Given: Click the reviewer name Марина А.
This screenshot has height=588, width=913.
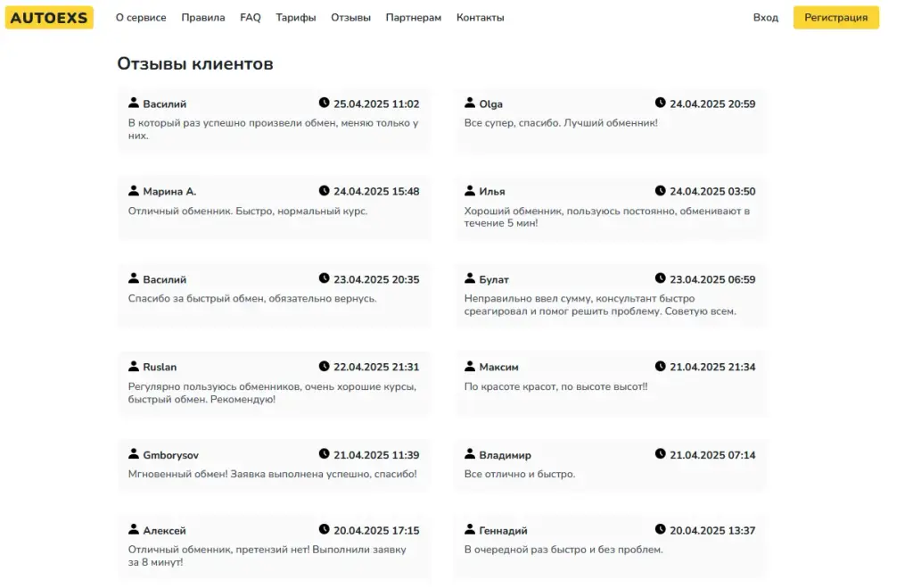Looking at the screenshot, I should pos(169,192).
